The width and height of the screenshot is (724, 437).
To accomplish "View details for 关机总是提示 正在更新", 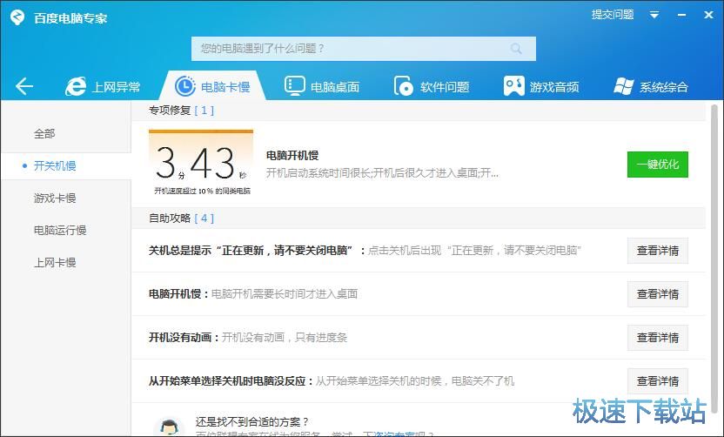I will click(658, 251).
